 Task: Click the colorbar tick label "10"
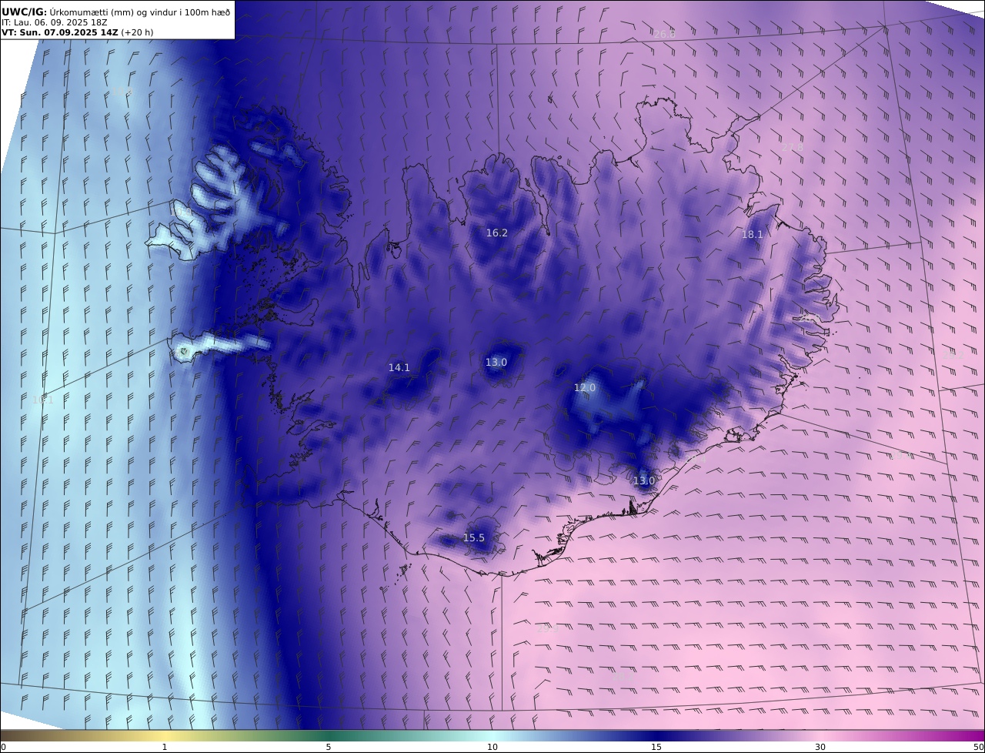pos(492,747)
